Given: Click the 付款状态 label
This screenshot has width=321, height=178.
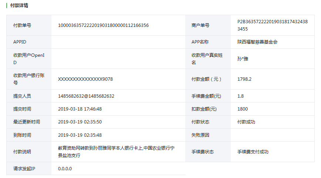Looking at the screenshot, I should pyautogui.click(x=200, y=122).
